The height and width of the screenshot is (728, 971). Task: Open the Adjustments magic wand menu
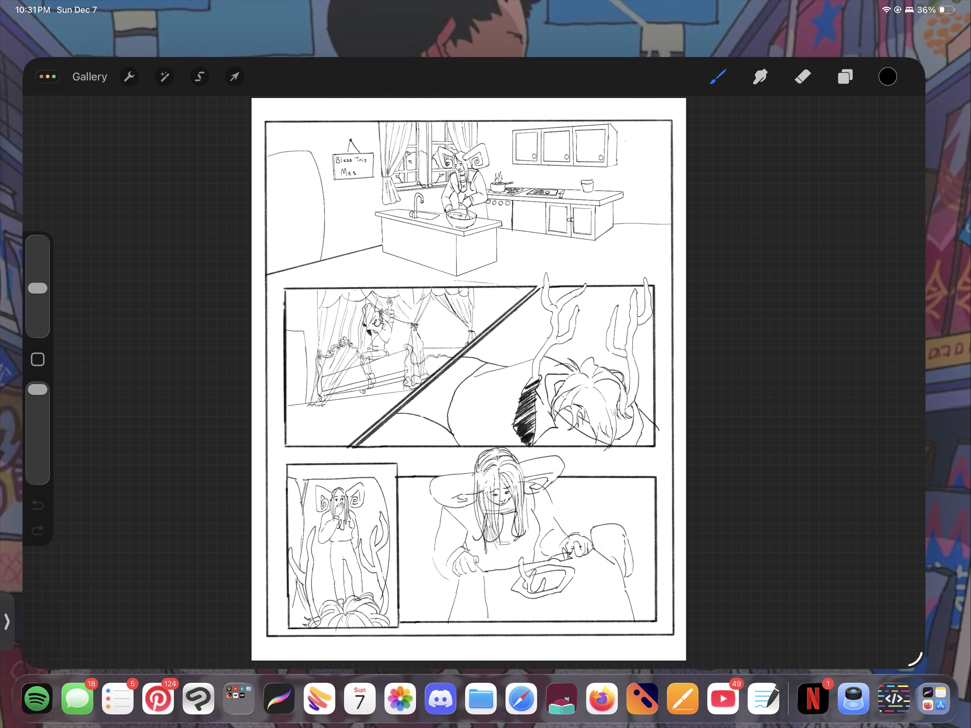click(x=164, y=77)
